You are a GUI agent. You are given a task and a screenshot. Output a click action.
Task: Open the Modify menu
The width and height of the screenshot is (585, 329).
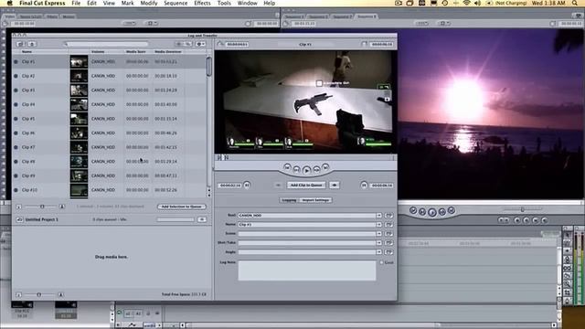(148, 3)
